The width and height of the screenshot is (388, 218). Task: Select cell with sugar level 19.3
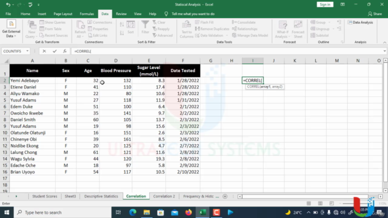pos(149,159)
